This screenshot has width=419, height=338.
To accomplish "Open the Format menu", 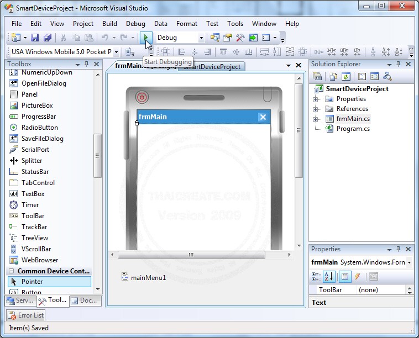I will [x=187, y=24].
